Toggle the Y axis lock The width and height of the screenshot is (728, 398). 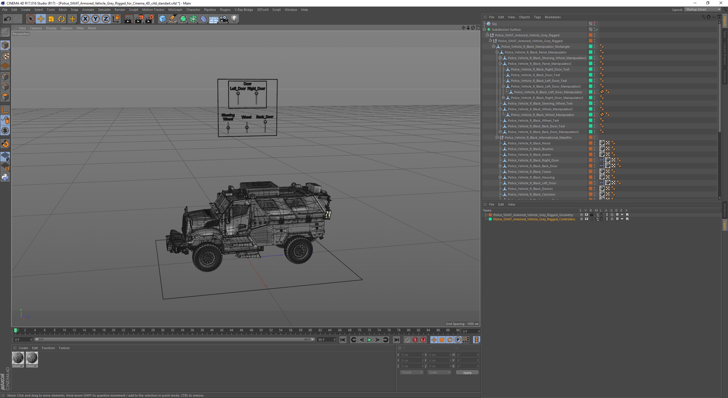(x=96, y=19)
